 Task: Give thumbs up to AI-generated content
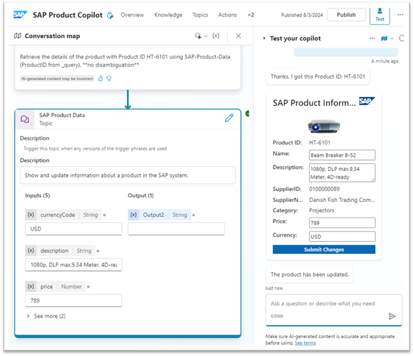click(100, 78)
